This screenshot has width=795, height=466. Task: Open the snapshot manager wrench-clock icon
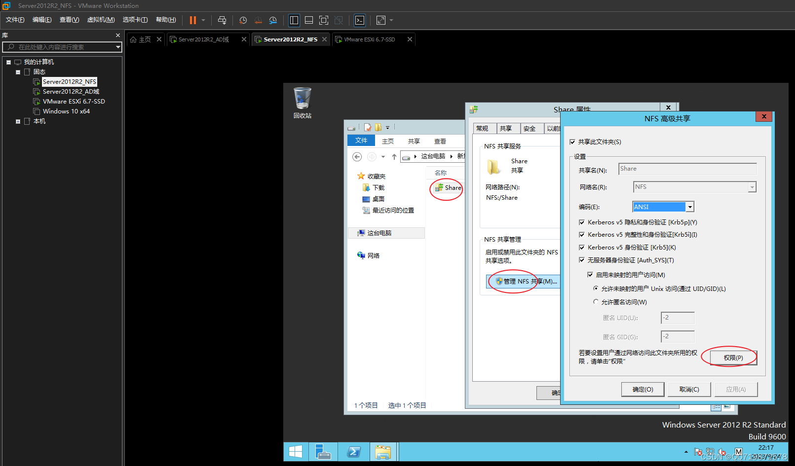pos(273,20)
